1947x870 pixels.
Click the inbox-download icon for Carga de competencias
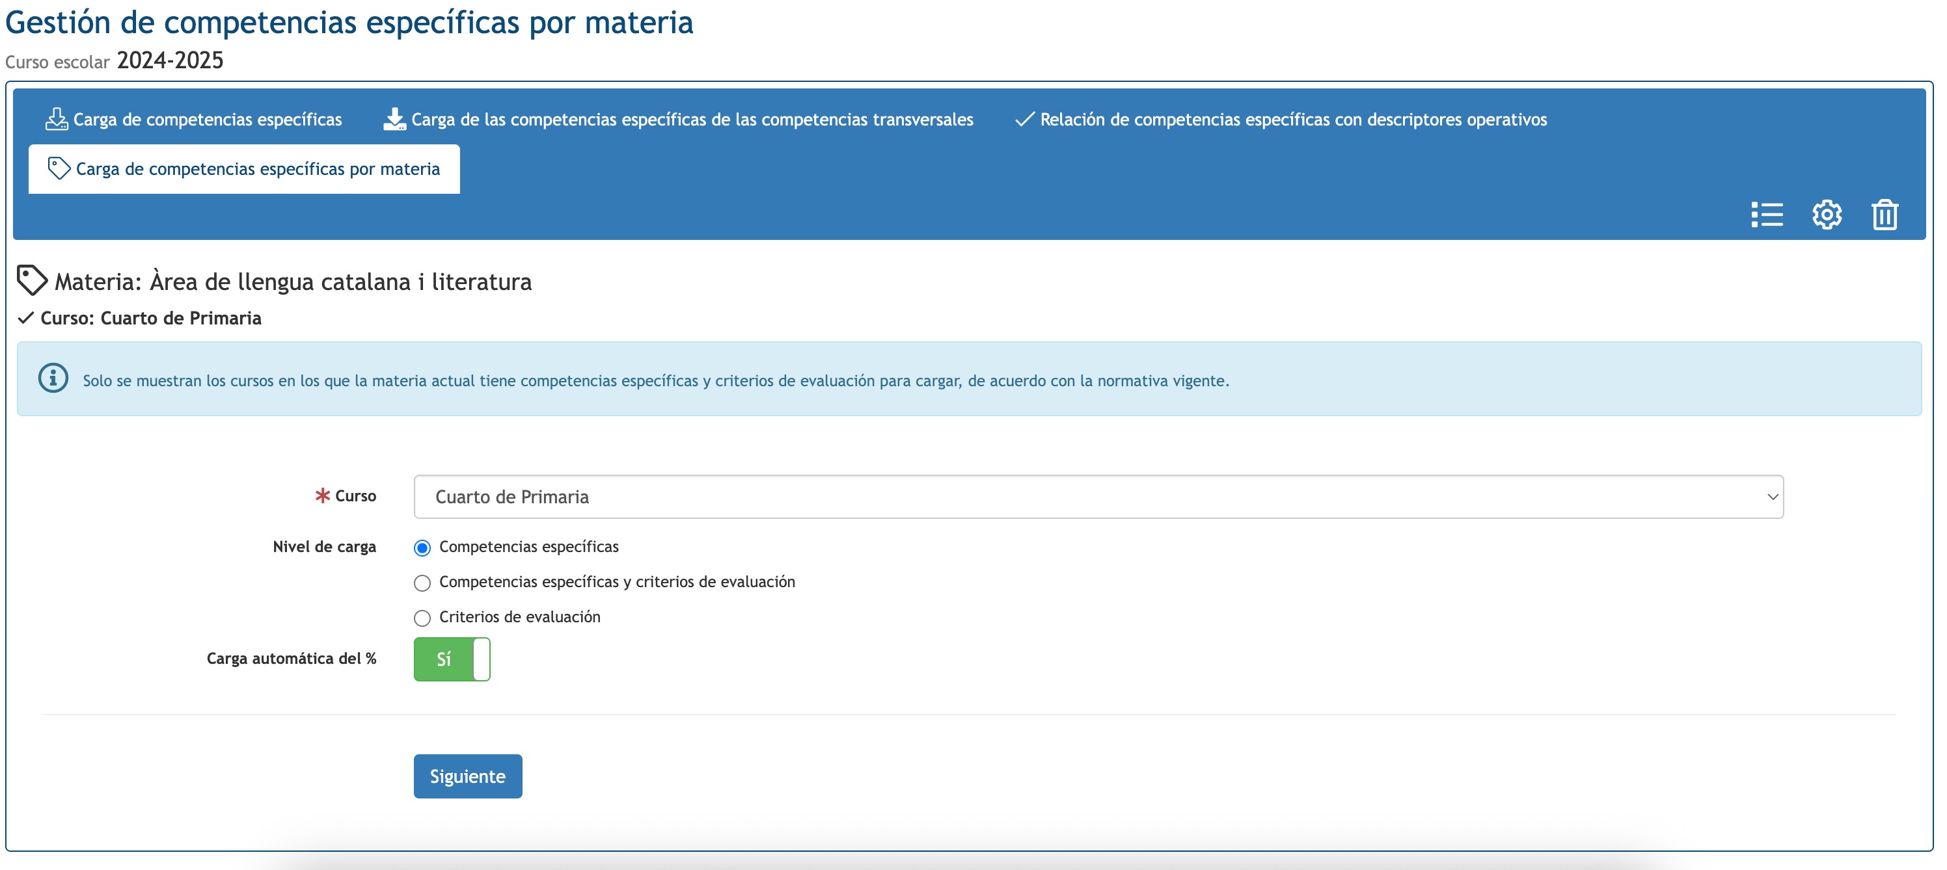pos(56,120)
